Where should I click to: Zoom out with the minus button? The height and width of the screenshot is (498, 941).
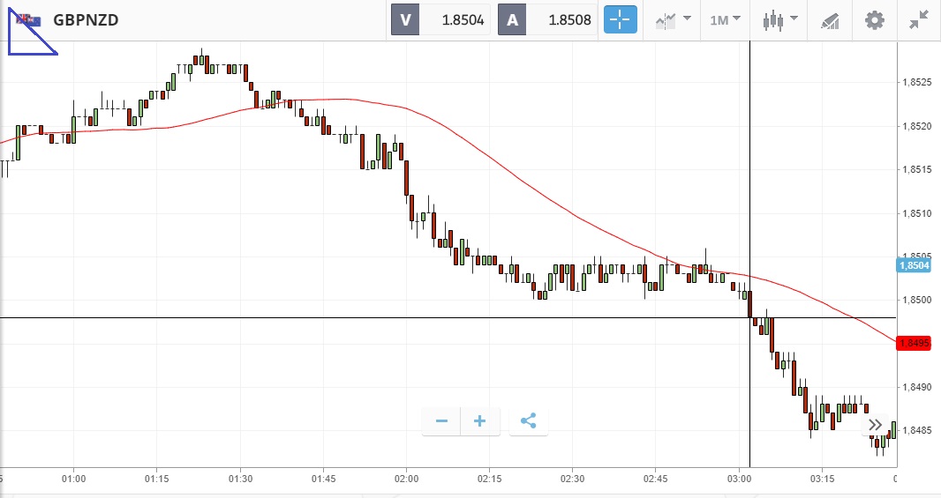(x=441, y=421)
